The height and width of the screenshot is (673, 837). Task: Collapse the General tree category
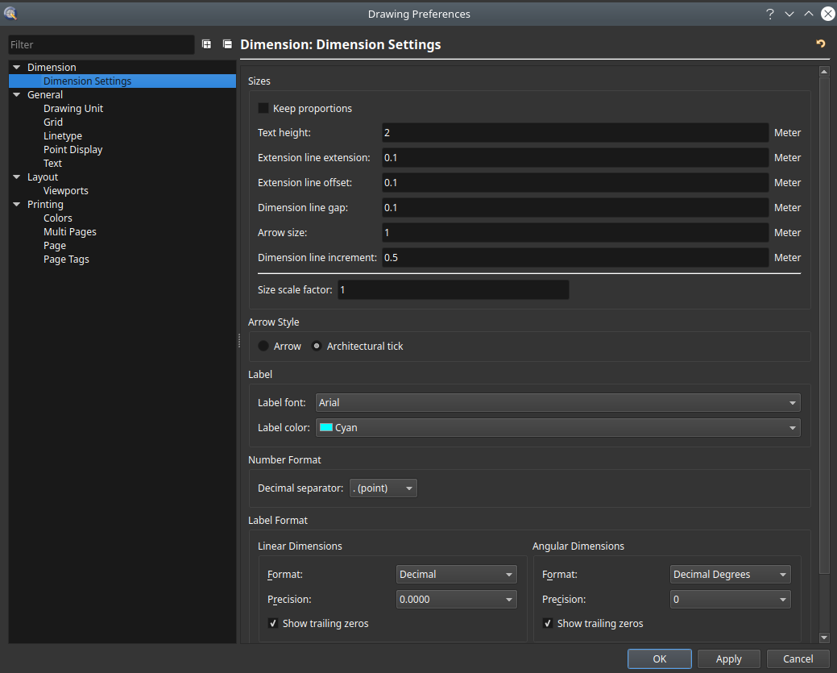pyautogui.click(x=17, y=94)
